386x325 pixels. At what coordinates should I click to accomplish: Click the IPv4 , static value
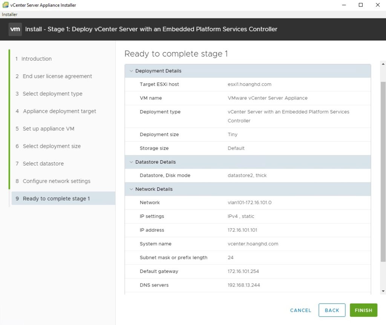coord(240,216)
